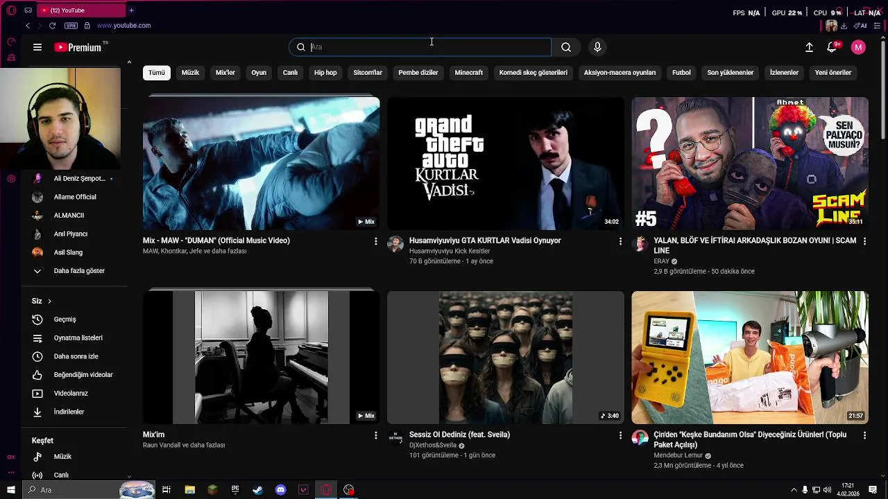Play the Sessiz Ol Dediniz thumbnail

pyautogui.click(x=506, y=358)
